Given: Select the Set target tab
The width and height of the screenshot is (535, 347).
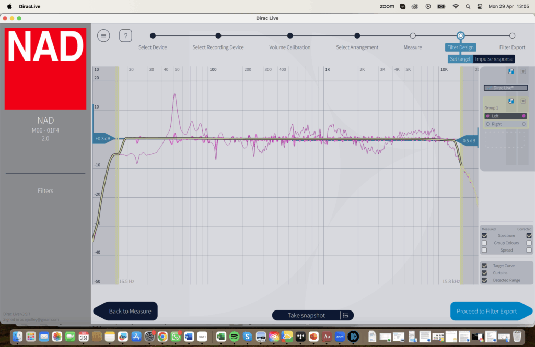Looking at the screenshot, I should [x=460, y=59].
